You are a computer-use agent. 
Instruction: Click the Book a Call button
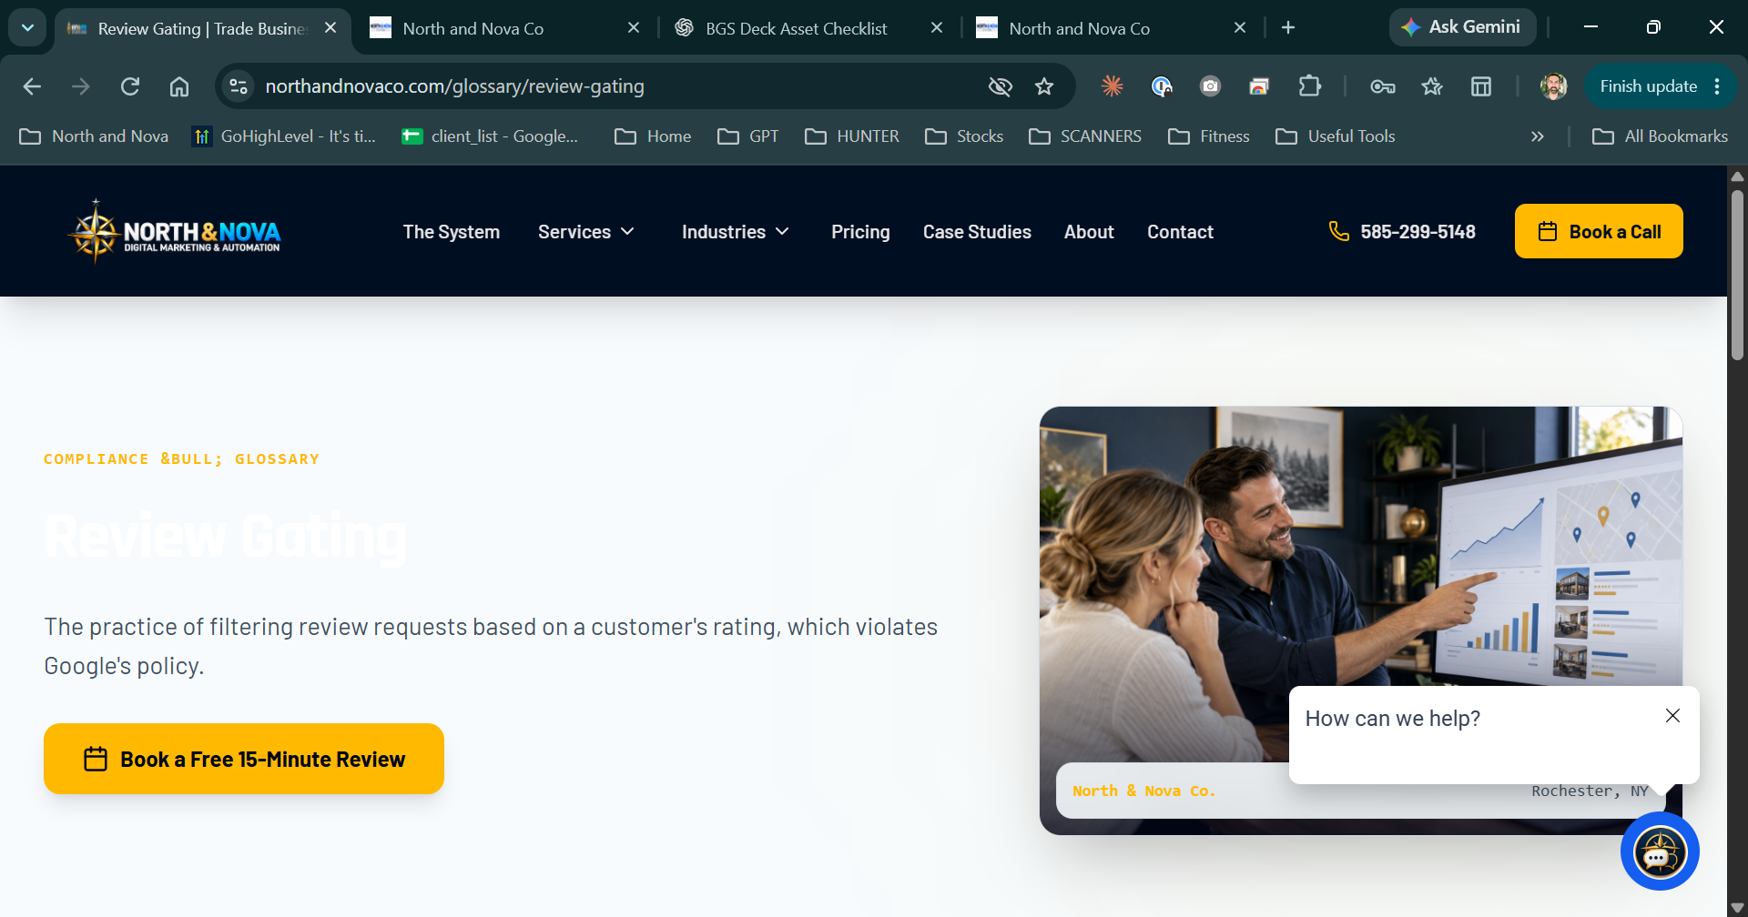coord(1599,231)
